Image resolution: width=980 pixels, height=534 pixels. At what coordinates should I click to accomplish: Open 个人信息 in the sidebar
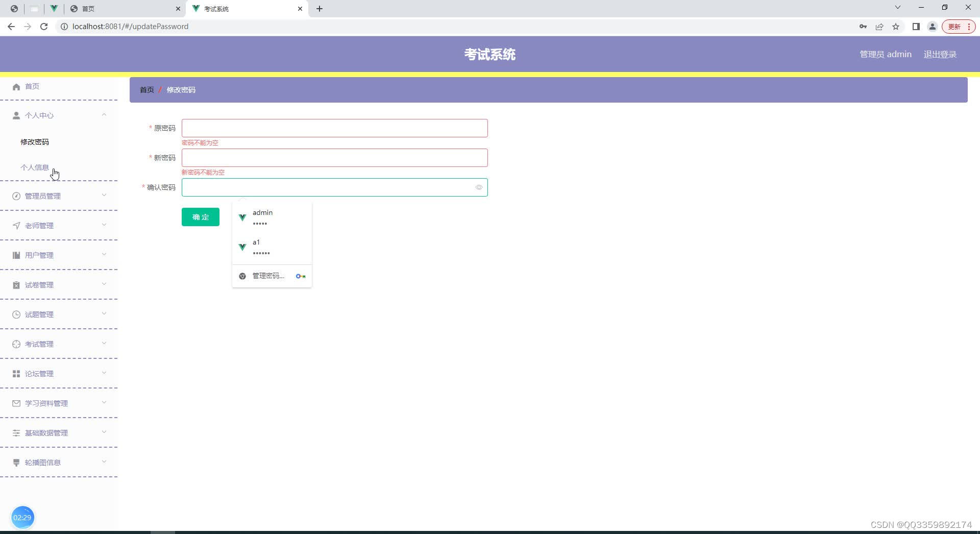pos(35,167)
